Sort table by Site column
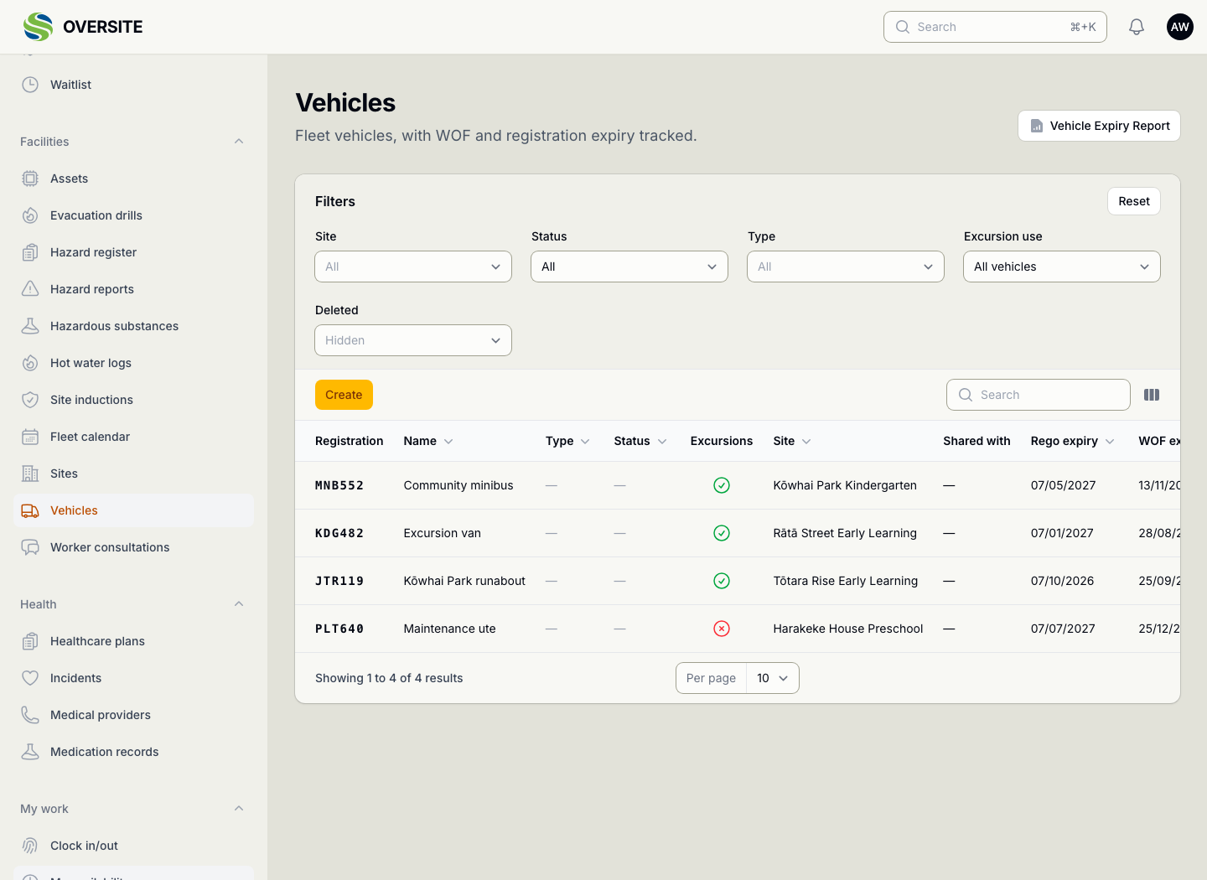 792,441
